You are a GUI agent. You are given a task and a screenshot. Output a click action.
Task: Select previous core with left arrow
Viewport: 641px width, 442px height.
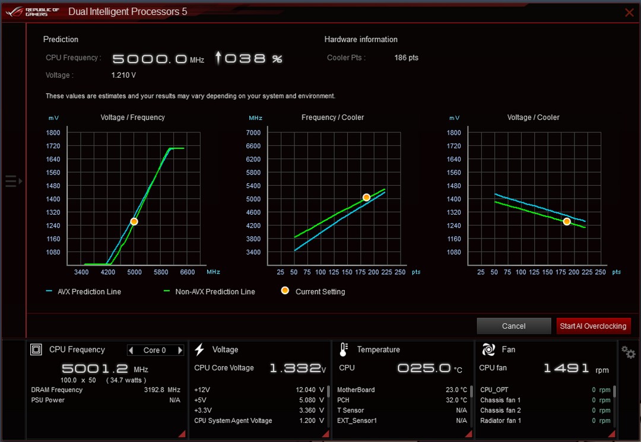point(131,350)
